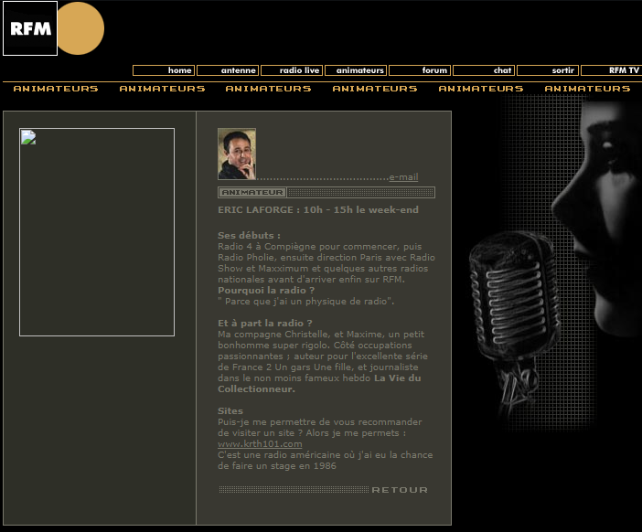Visit the www.krth101.com link
Image resolution: width=642 pixels, height=532 pixels.
247,444
